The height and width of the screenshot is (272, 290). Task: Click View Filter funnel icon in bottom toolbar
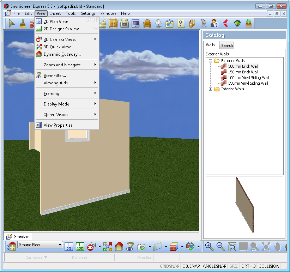(130, 247)
